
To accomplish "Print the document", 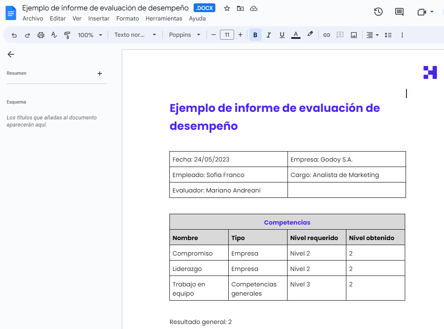I will (x=40, y=35).
